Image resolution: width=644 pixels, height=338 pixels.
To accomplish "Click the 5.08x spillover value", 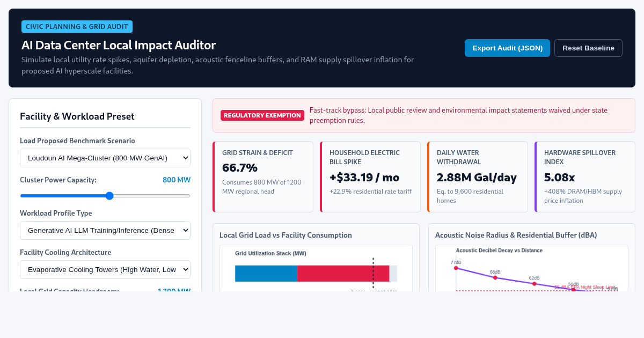I will click(x=560, y=177).
